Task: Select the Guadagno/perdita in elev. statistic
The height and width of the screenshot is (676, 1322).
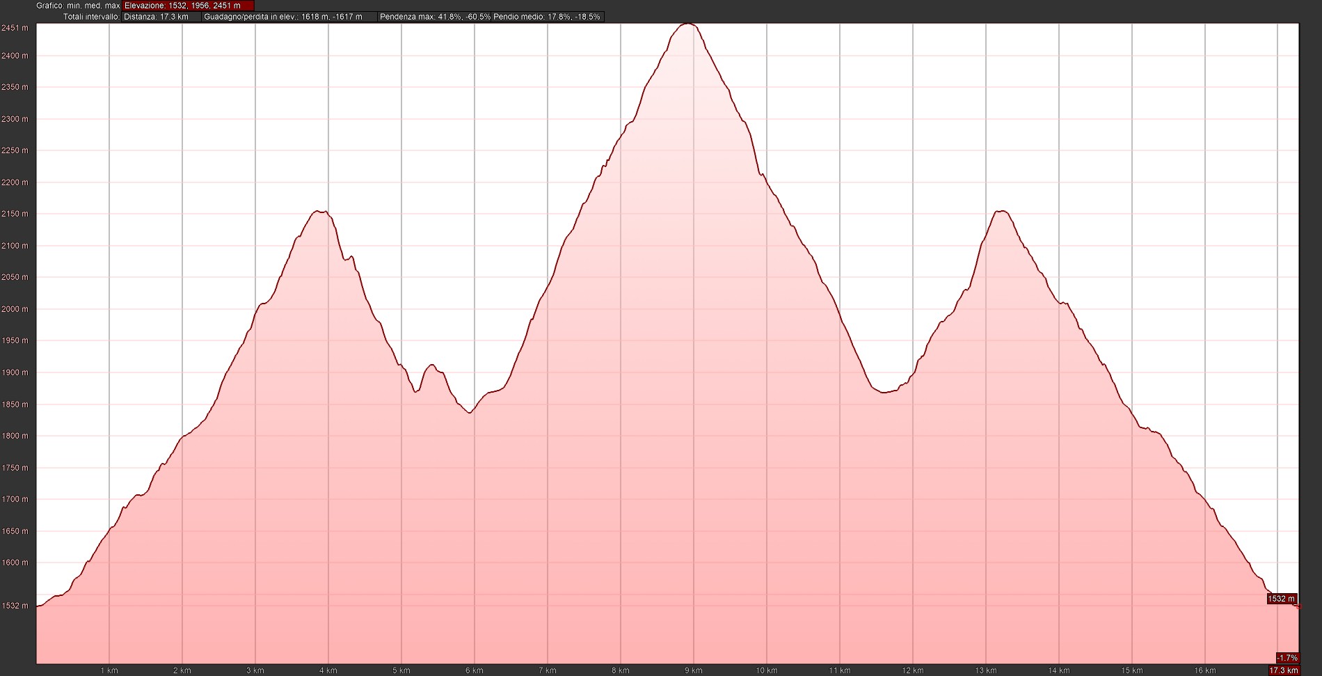Action: (289, 17)
